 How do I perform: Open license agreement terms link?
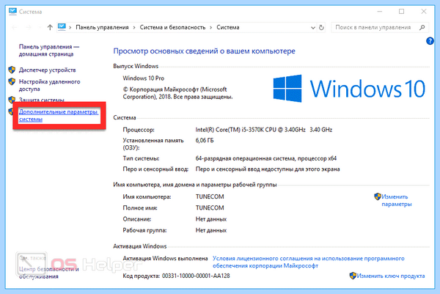click(x=309, y=262)
